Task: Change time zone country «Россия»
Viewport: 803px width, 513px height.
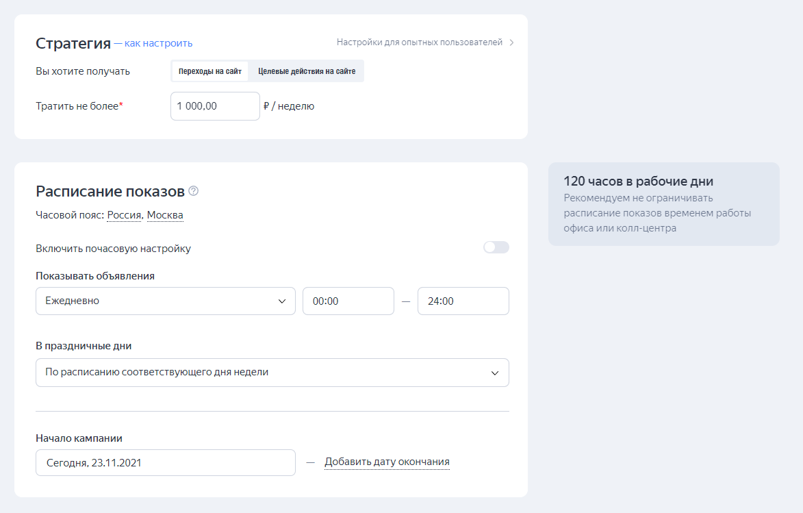Action: point(124,215)
